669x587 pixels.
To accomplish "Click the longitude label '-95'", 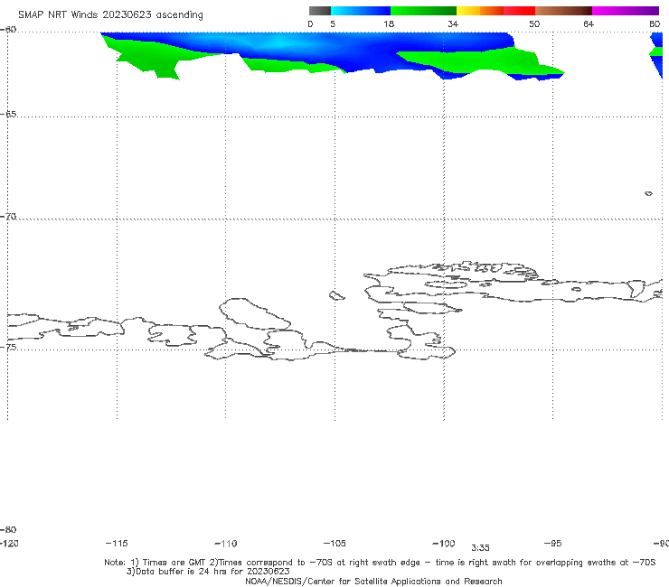I will pos(553,543).
